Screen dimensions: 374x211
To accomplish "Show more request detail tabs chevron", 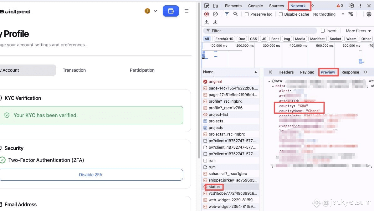I will [x=366, y=72].
